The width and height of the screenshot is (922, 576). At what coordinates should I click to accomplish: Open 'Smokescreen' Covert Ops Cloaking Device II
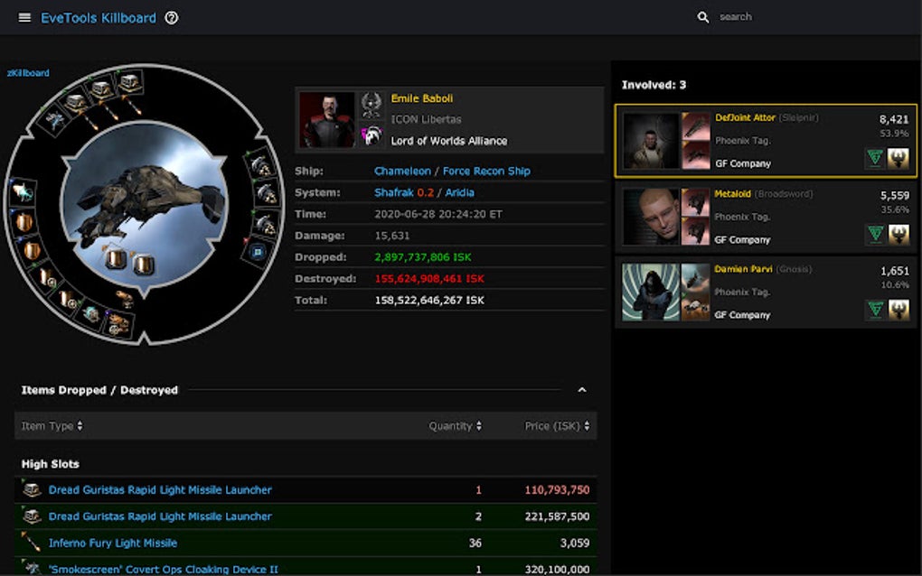click(x=164, y=569)
